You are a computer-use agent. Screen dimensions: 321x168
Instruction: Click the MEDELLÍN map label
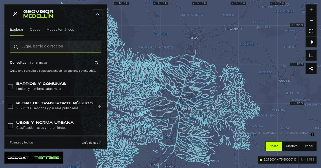click(183, 109)
